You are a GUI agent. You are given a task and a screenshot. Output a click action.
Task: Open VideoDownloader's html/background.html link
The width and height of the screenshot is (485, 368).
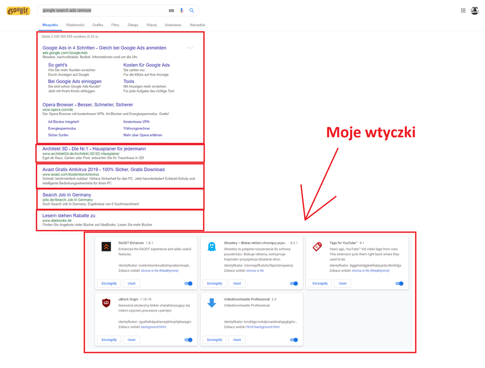[x=263, y=327]
